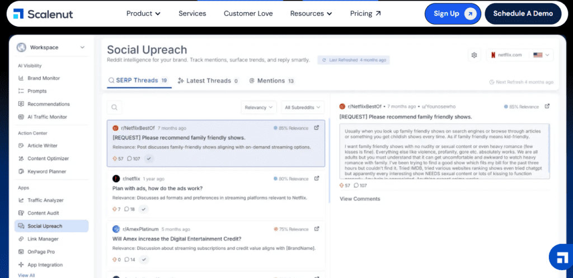The image size is (573, 278).
Task: Open the US flag country dropdown
Action: pyautogui.click(x=541, y=55)
